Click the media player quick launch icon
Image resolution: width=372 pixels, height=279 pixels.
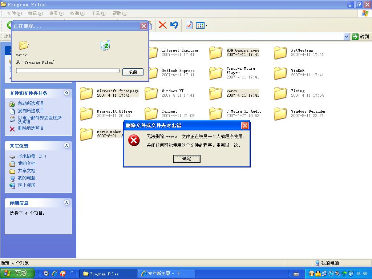[46, 274]
